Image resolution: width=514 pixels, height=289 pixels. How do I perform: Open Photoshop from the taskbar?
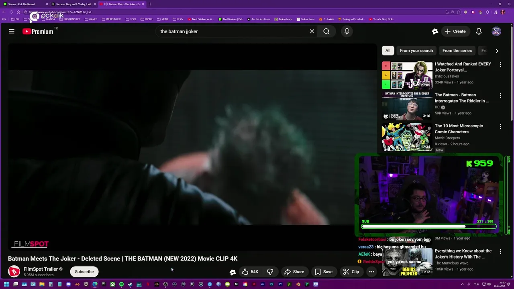click(271, 284)
